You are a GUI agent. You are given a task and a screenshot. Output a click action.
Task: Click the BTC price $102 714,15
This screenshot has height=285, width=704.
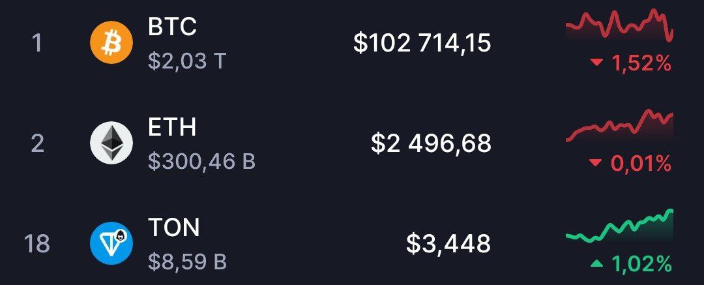[x=422, y=44]
